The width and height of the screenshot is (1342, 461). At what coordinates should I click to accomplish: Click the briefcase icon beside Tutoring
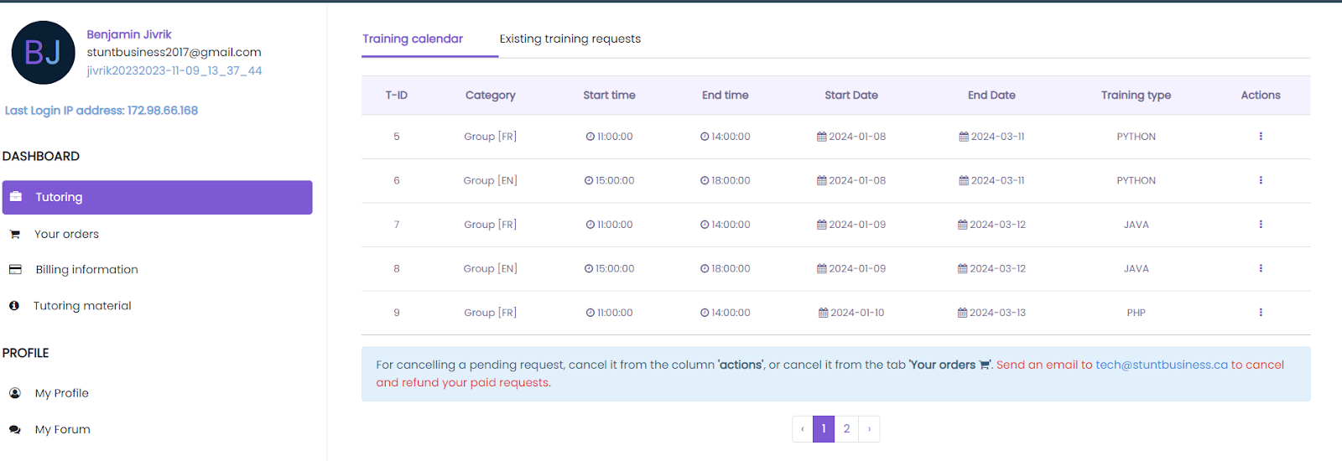(16, 197)
